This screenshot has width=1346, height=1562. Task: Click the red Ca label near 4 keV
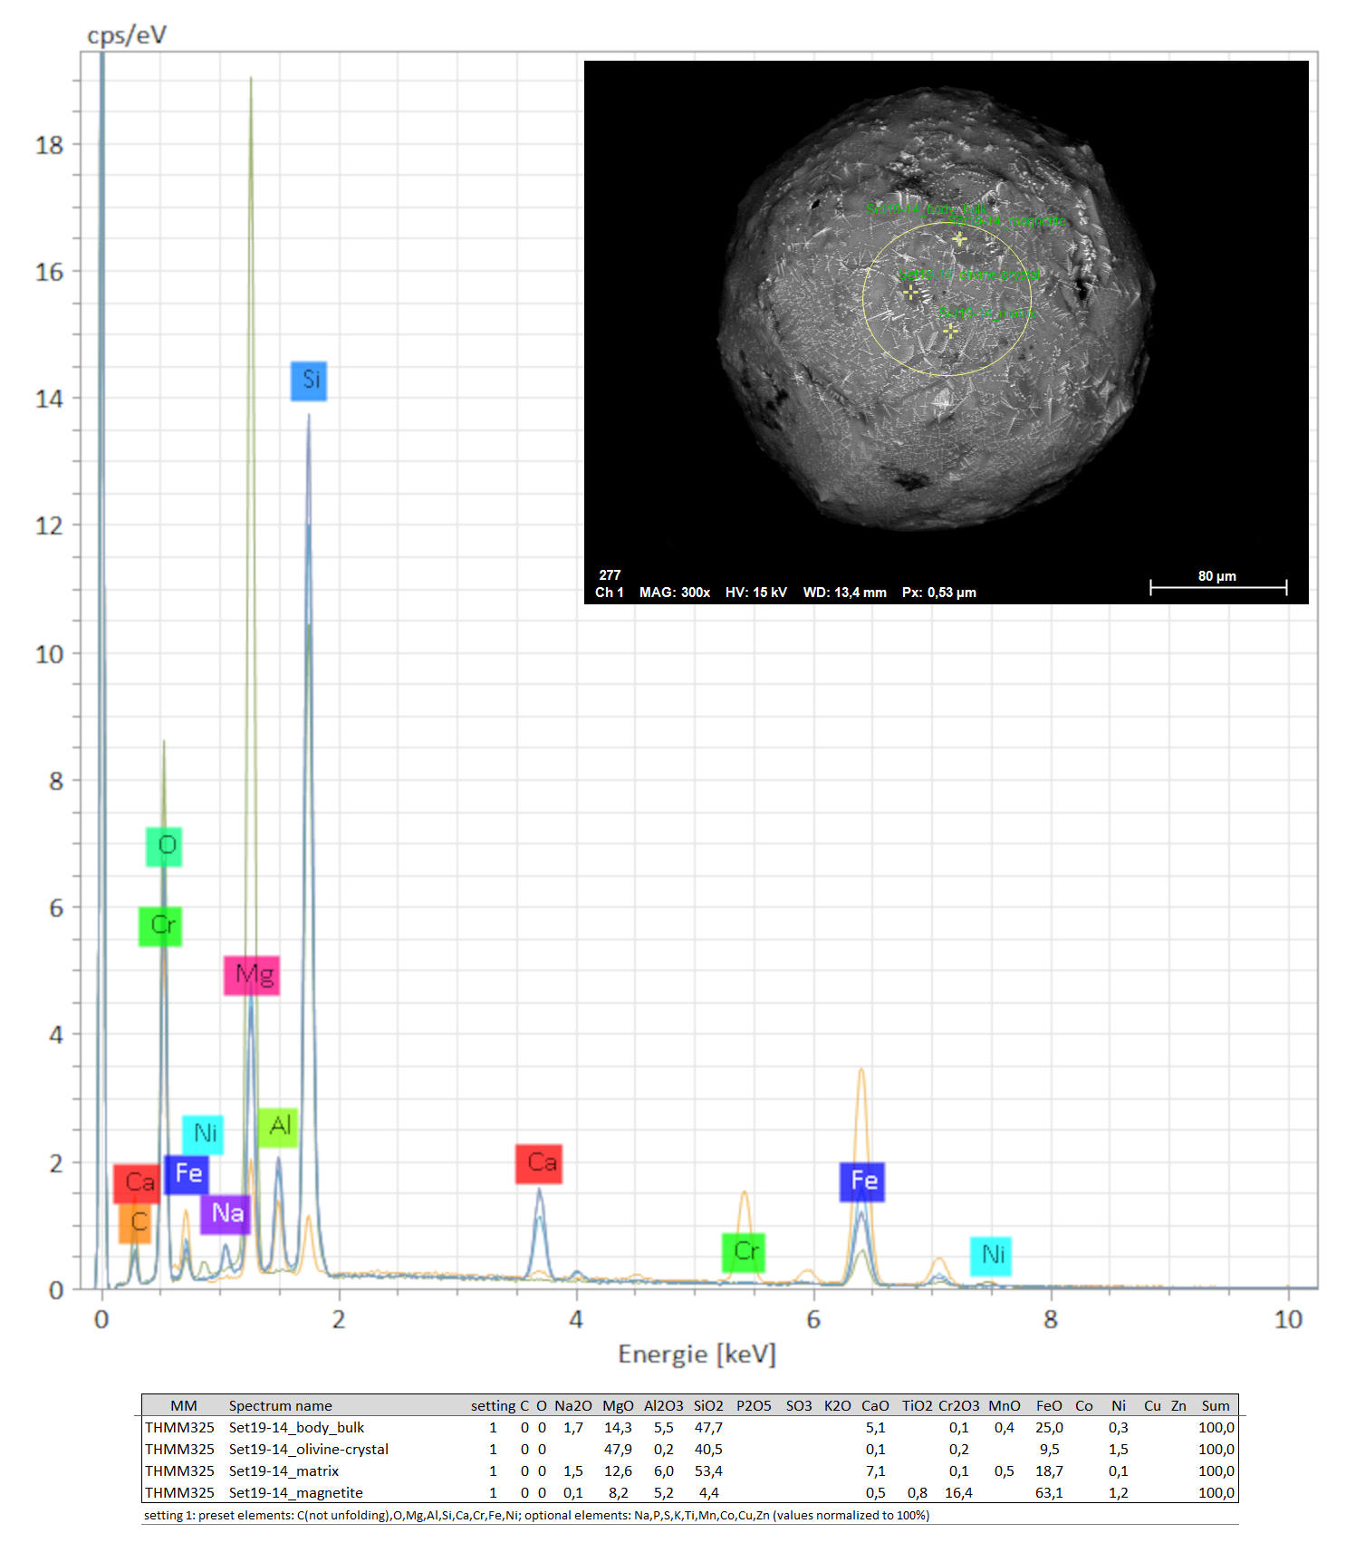(539, 1163)
